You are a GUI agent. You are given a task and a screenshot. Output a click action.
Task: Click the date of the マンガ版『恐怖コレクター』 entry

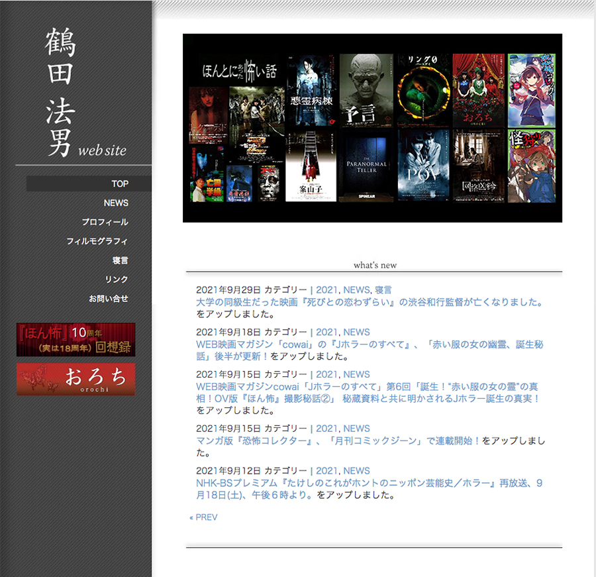(228, 429)
